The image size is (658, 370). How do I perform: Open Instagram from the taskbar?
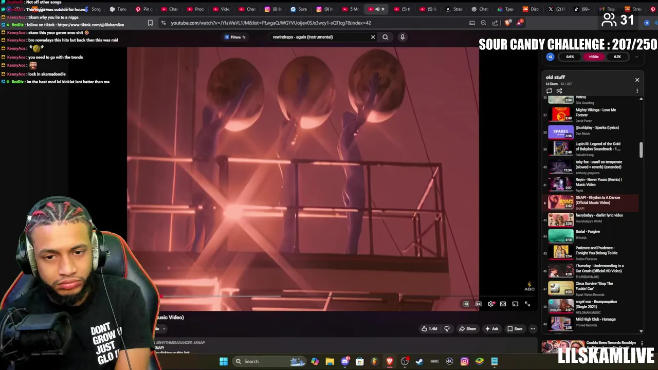coord(464,361)
